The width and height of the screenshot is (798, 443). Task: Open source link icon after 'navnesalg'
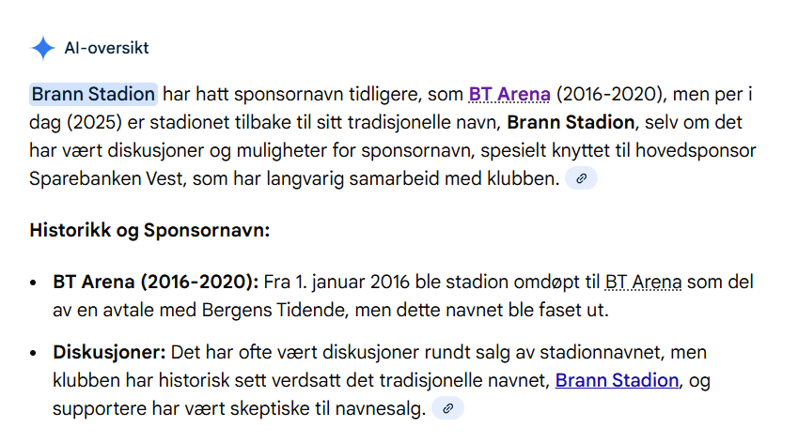click(448, 408)
